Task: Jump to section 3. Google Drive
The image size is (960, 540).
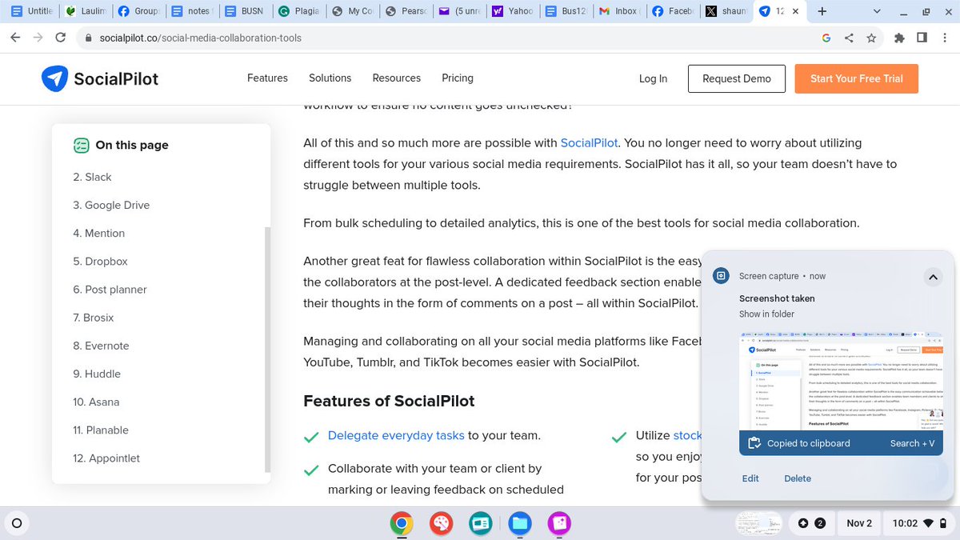Action: [111, 205]
